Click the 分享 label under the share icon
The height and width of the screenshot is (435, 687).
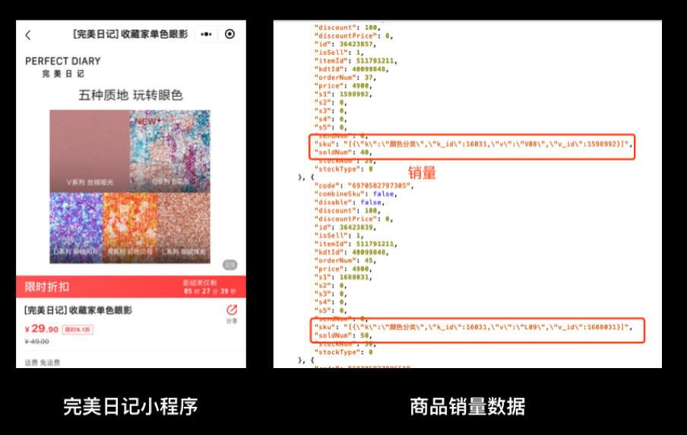point(232,321)
